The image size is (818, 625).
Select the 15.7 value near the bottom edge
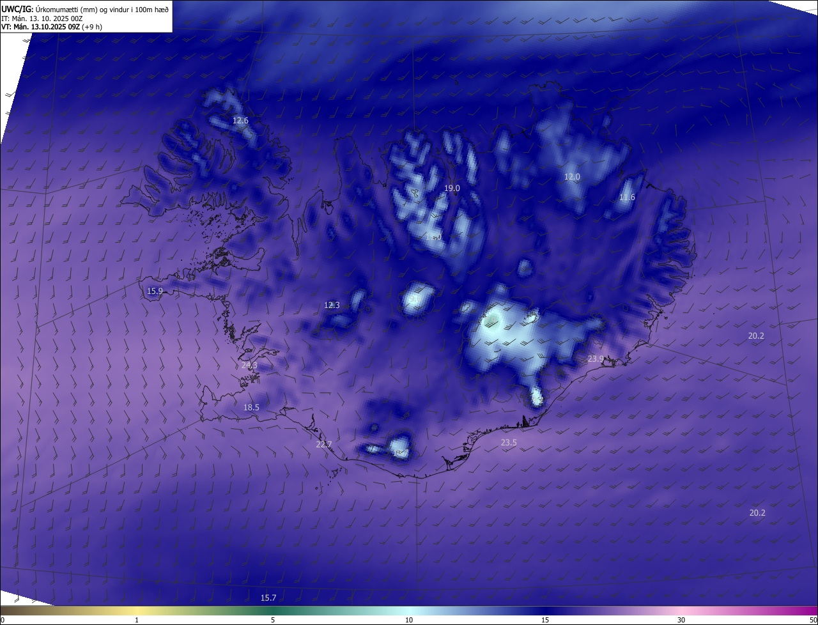click(268, 598)
